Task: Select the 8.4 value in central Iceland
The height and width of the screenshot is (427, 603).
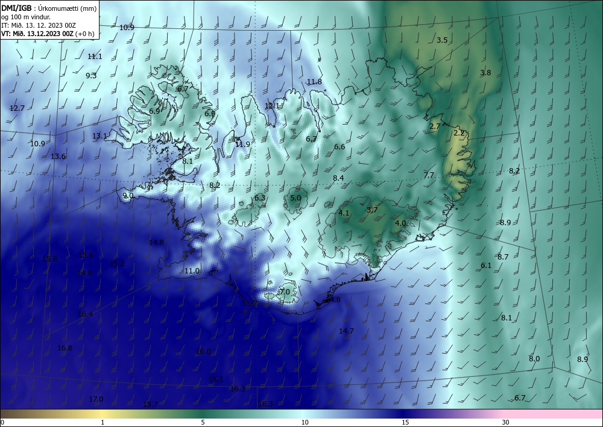Action: point(338,178)
